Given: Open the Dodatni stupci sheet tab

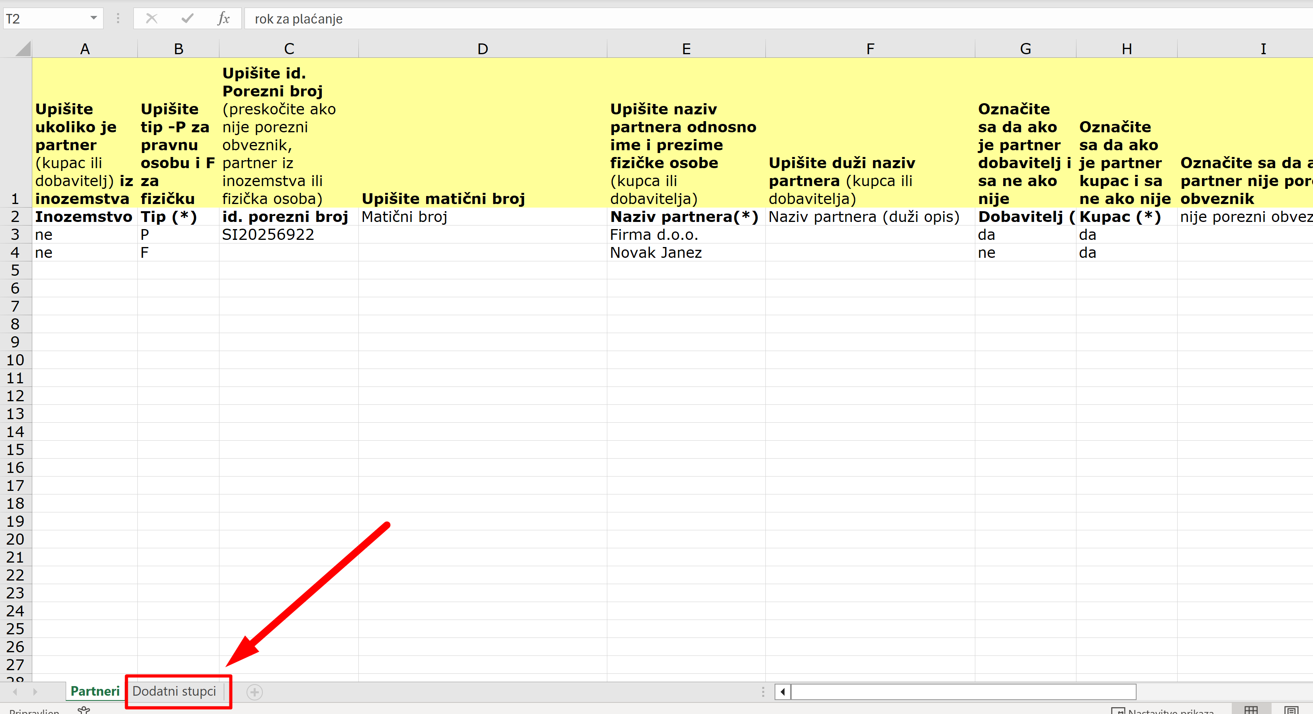Looking at the screenshot, I should [174, 691].
